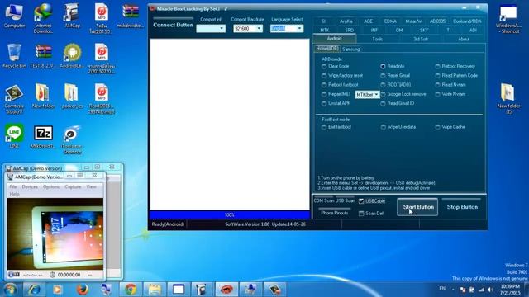Open the Windows Start orb
This screenshot has width=529, height=297.
pos(10,290)
